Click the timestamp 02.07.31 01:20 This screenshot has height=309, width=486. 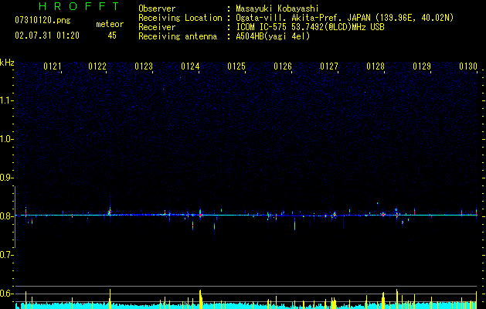(47, 36)
